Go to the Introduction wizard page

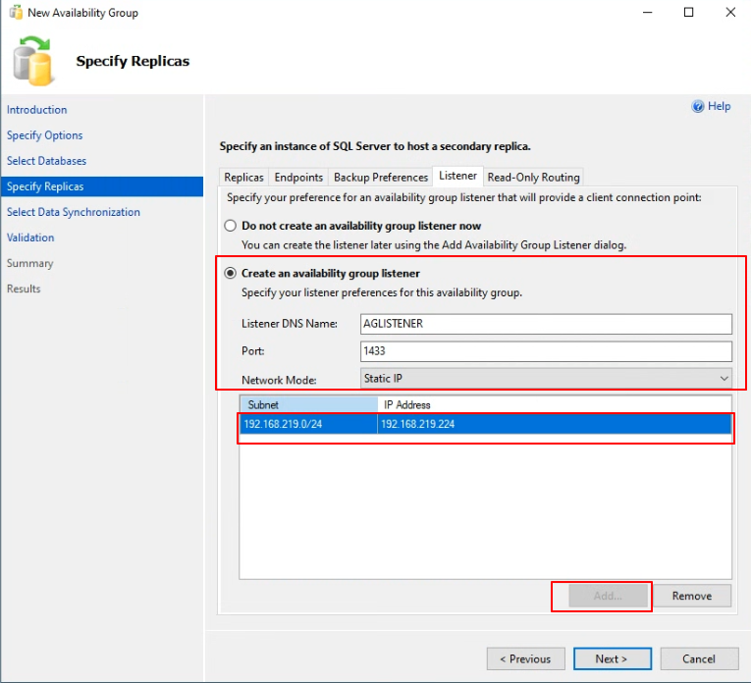coord(37,110)
